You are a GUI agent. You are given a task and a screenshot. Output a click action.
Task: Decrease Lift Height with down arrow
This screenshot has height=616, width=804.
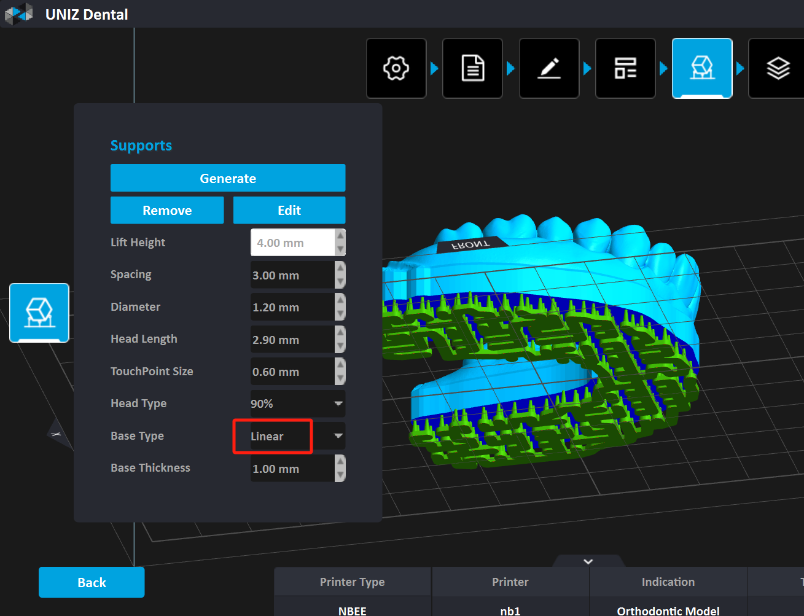[340, 249]
